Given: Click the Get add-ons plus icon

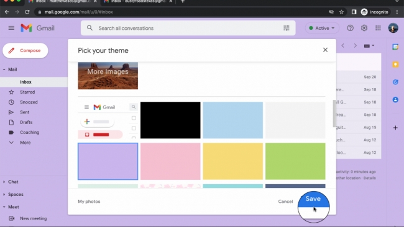Looking at the screenshot, I should coord(395,128).
